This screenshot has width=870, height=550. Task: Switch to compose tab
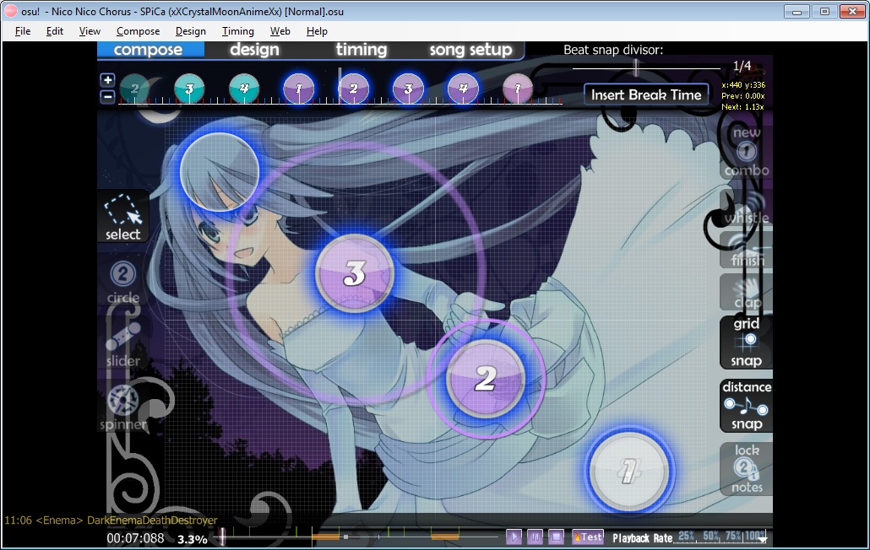coord(149,50)
